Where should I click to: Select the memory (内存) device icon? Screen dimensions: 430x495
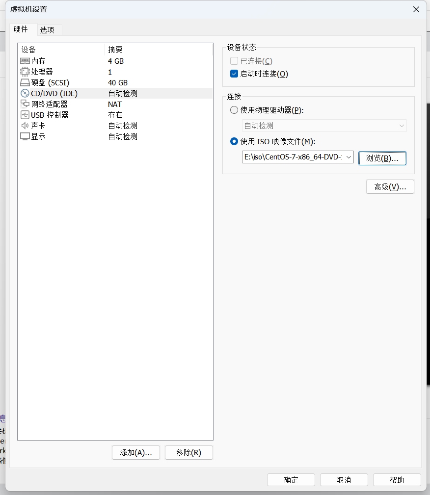pos(25,61)
